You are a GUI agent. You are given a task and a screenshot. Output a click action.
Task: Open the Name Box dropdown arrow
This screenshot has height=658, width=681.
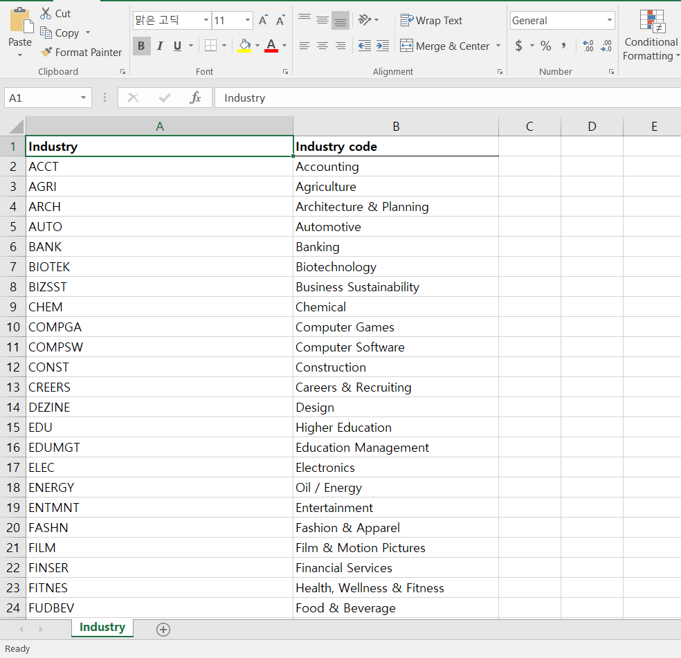click(x=83, y=98)
